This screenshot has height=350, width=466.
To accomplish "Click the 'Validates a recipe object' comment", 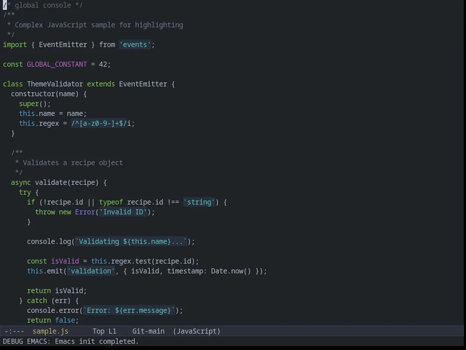I will (73, 163).
